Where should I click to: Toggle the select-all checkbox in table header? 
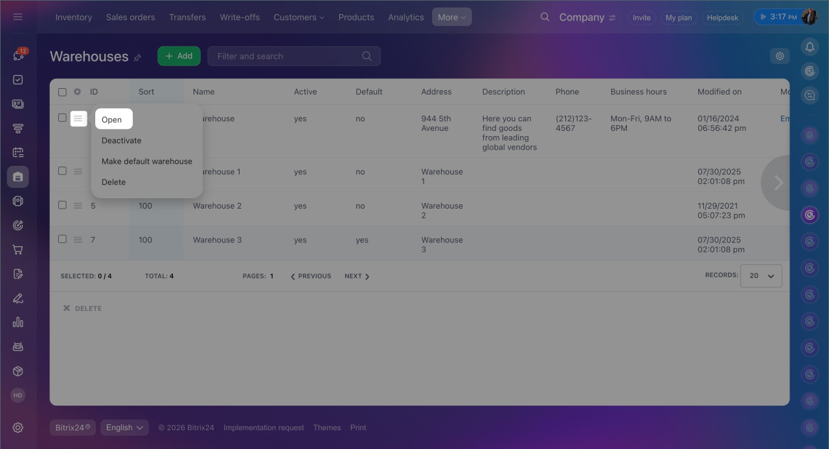tap(62, 92)
